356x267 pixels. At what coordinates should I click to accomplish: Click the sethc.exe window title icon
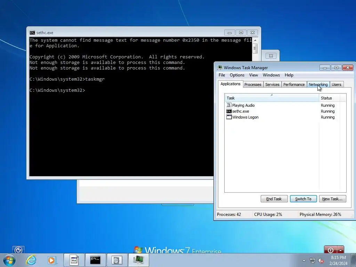[x=32, y=33]
